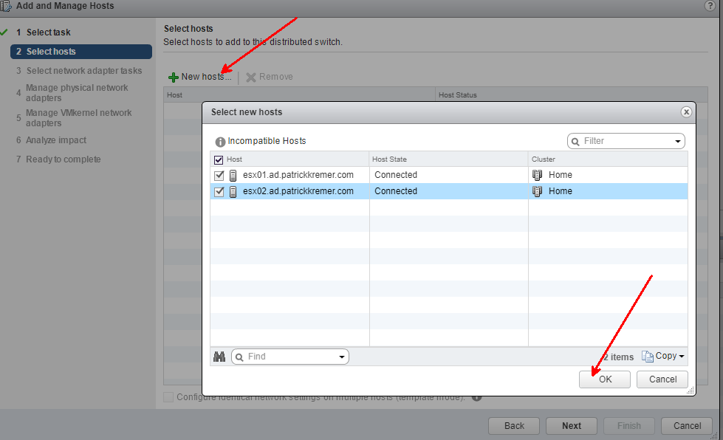The width and height of the screenshot is (723, 440).
Task: Click the binoculars find icon
Action: pos(219,357)
